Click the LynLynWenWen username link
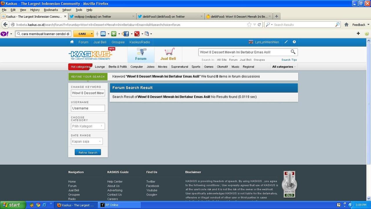371x209 pixels. pyautogui.click(x=267, y=42)
